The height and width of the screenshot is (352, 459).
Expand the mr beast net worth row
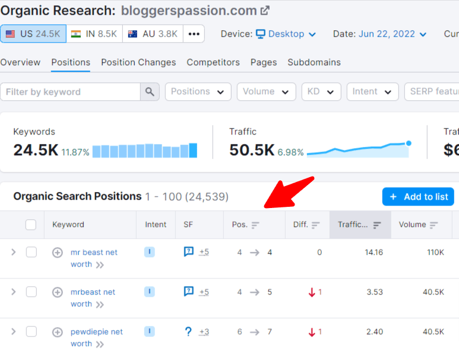(x=13, y=252)
